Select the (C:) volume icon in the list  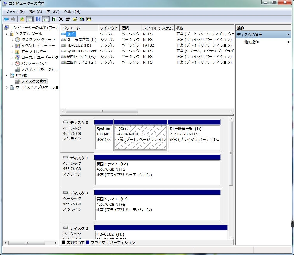[x=63, y=34]
